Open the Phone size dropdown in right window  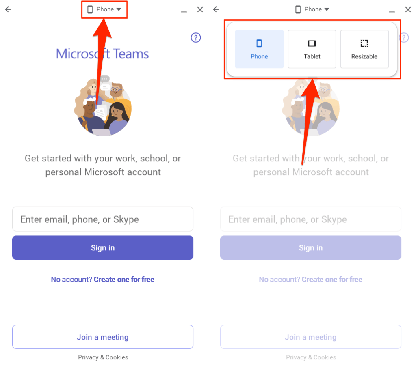[x=312, y=10]
